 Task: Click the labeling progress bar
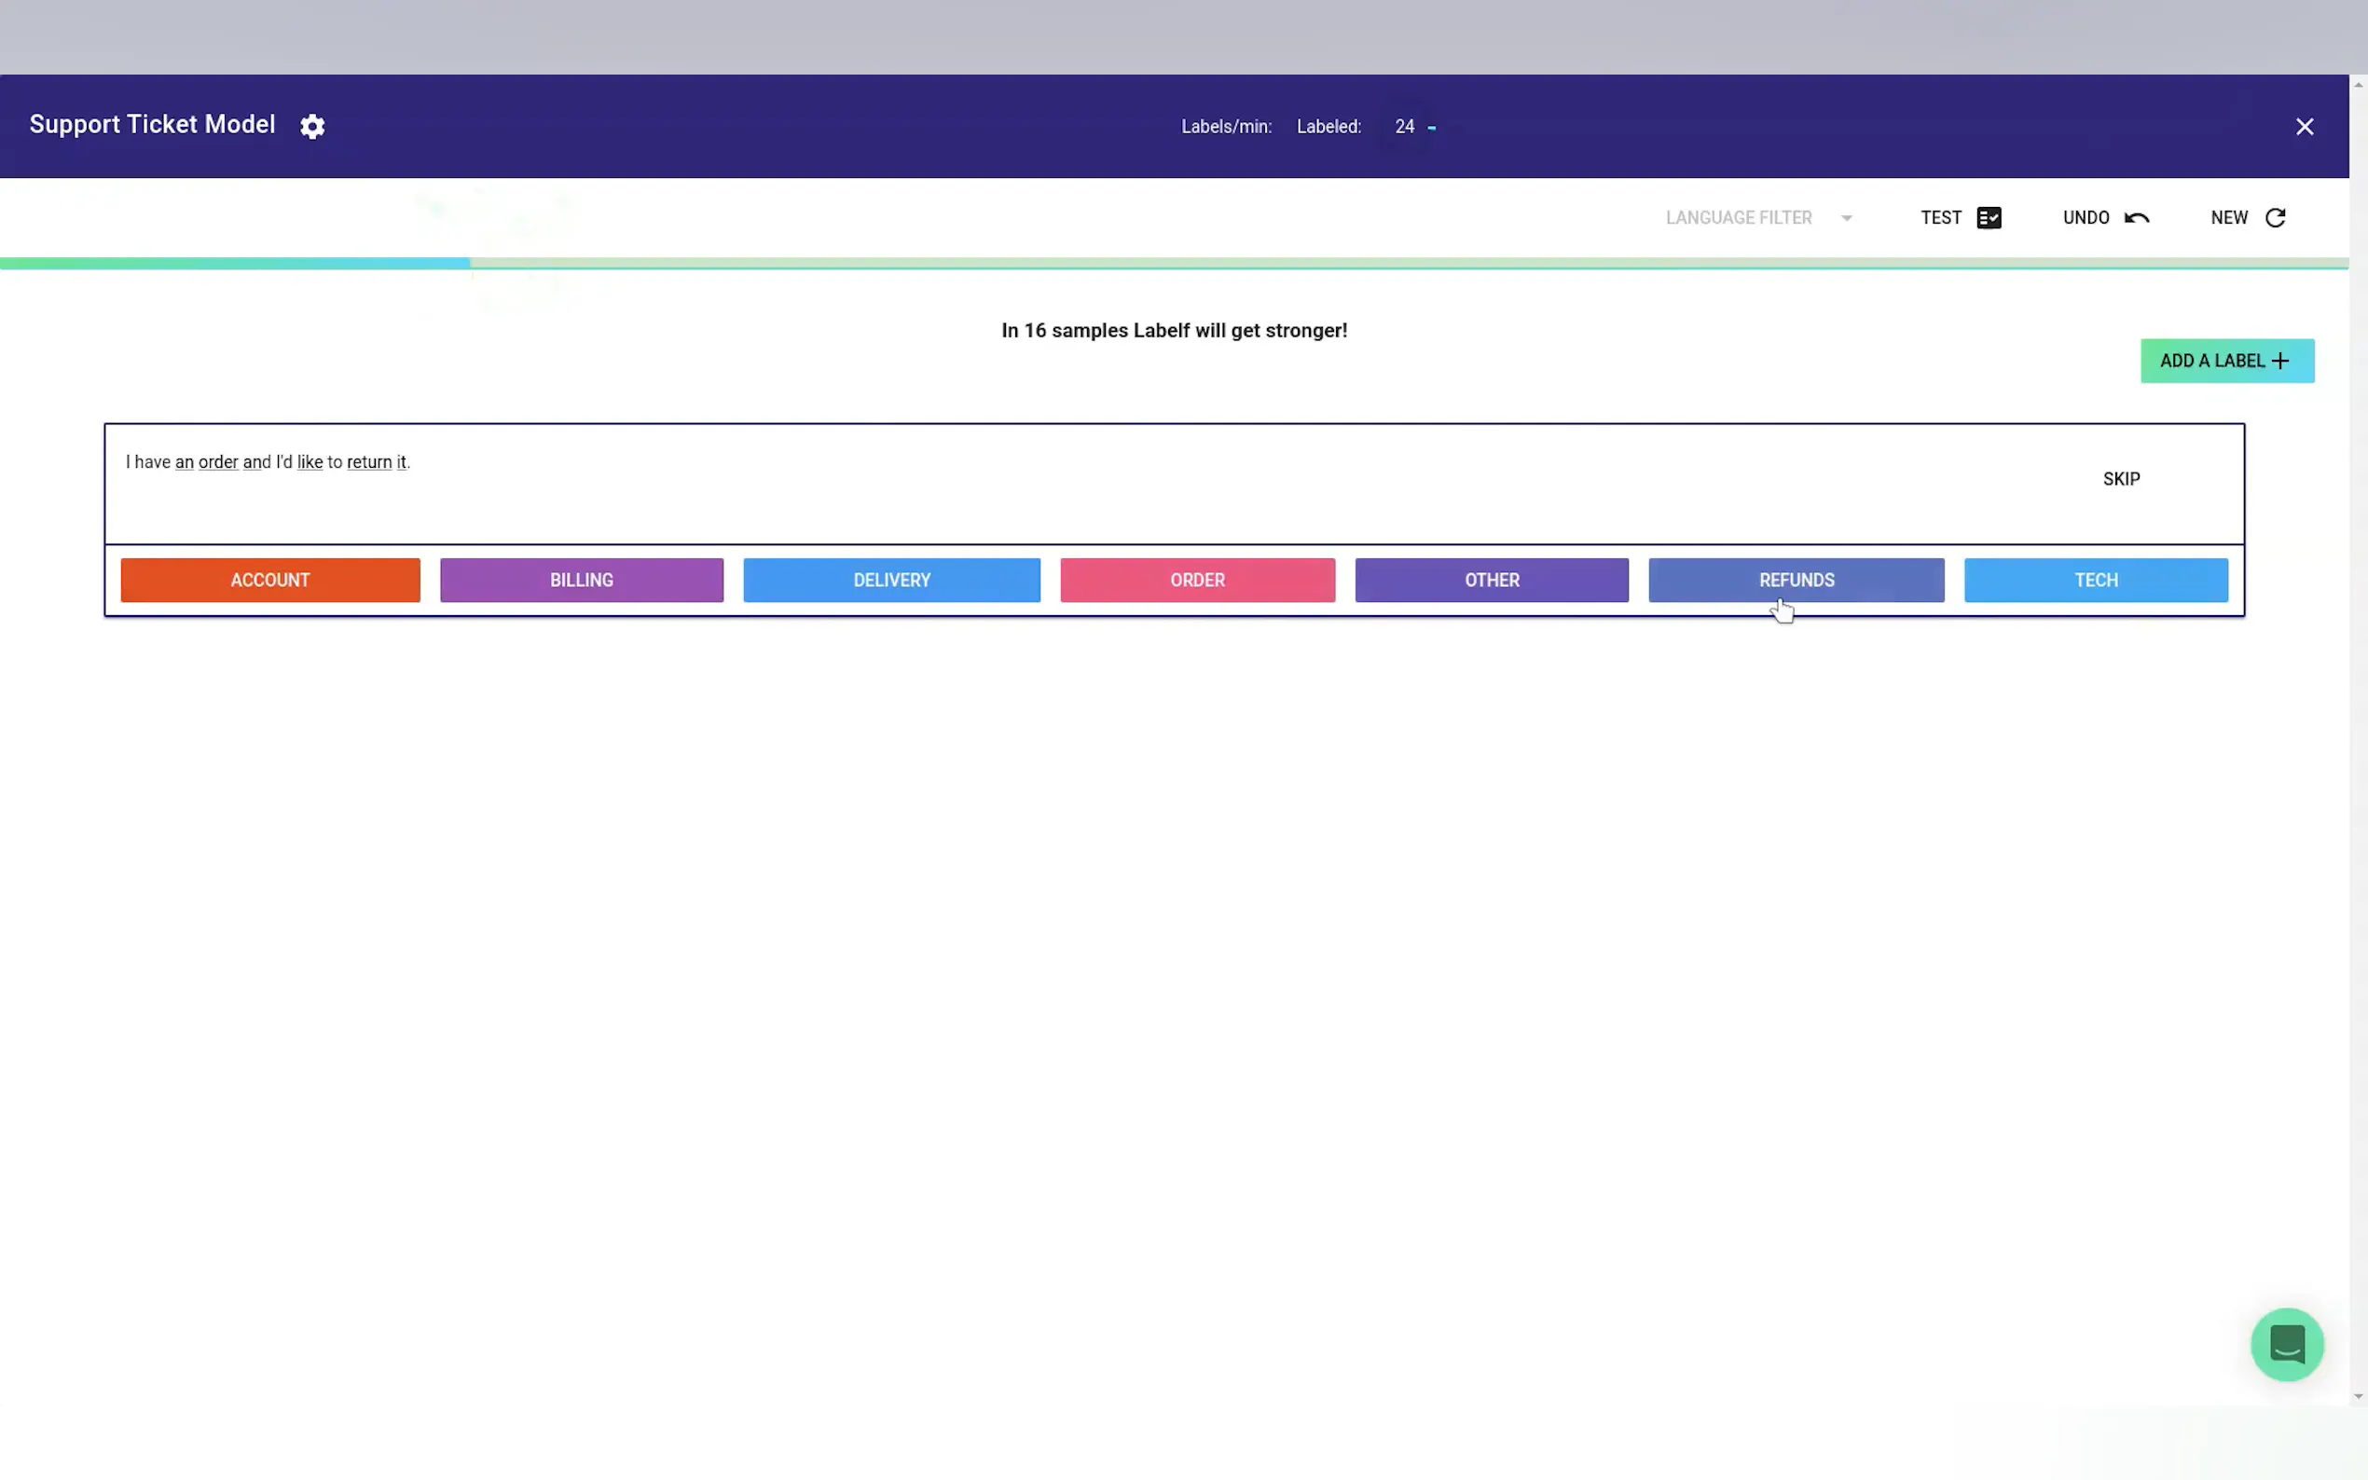(x=1173, y=264)
